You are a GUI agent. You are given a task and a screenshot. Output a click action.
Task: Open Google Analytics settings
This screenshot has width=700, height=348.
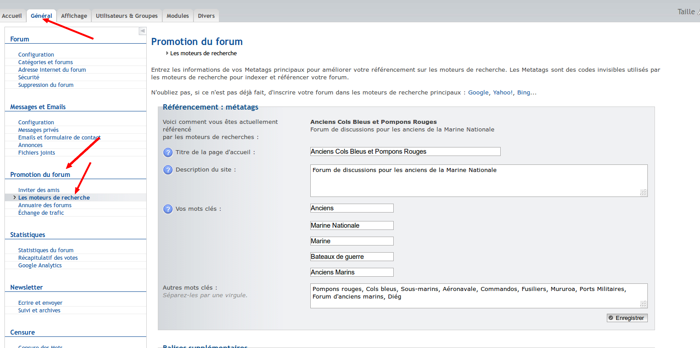tap(40, 266)
